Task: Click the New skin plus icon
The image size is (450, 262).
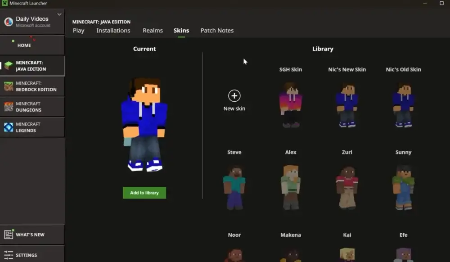Action: (234, 96)
